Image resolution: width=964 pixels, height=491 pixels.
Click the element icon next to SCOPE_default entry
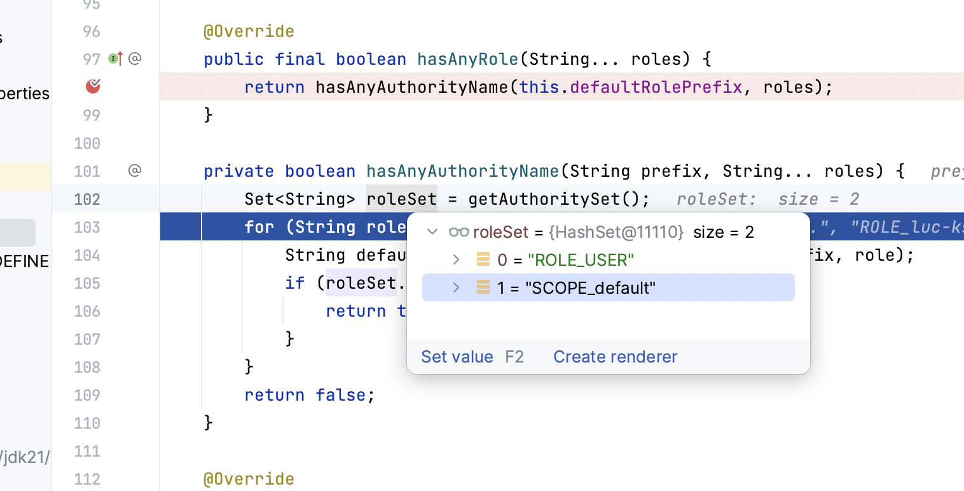482,287
